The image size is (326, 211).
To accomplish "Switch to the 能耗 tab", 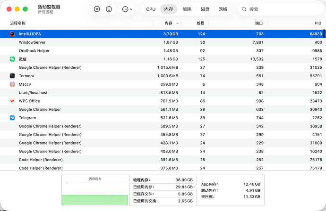I will pos(187,9).
